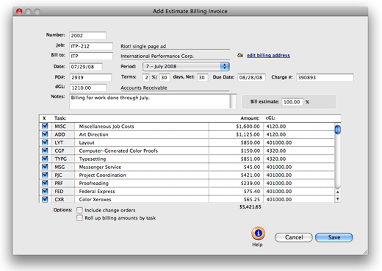
Task: Click the $239.00 Proofreading amount
Action: coord(251,183)
